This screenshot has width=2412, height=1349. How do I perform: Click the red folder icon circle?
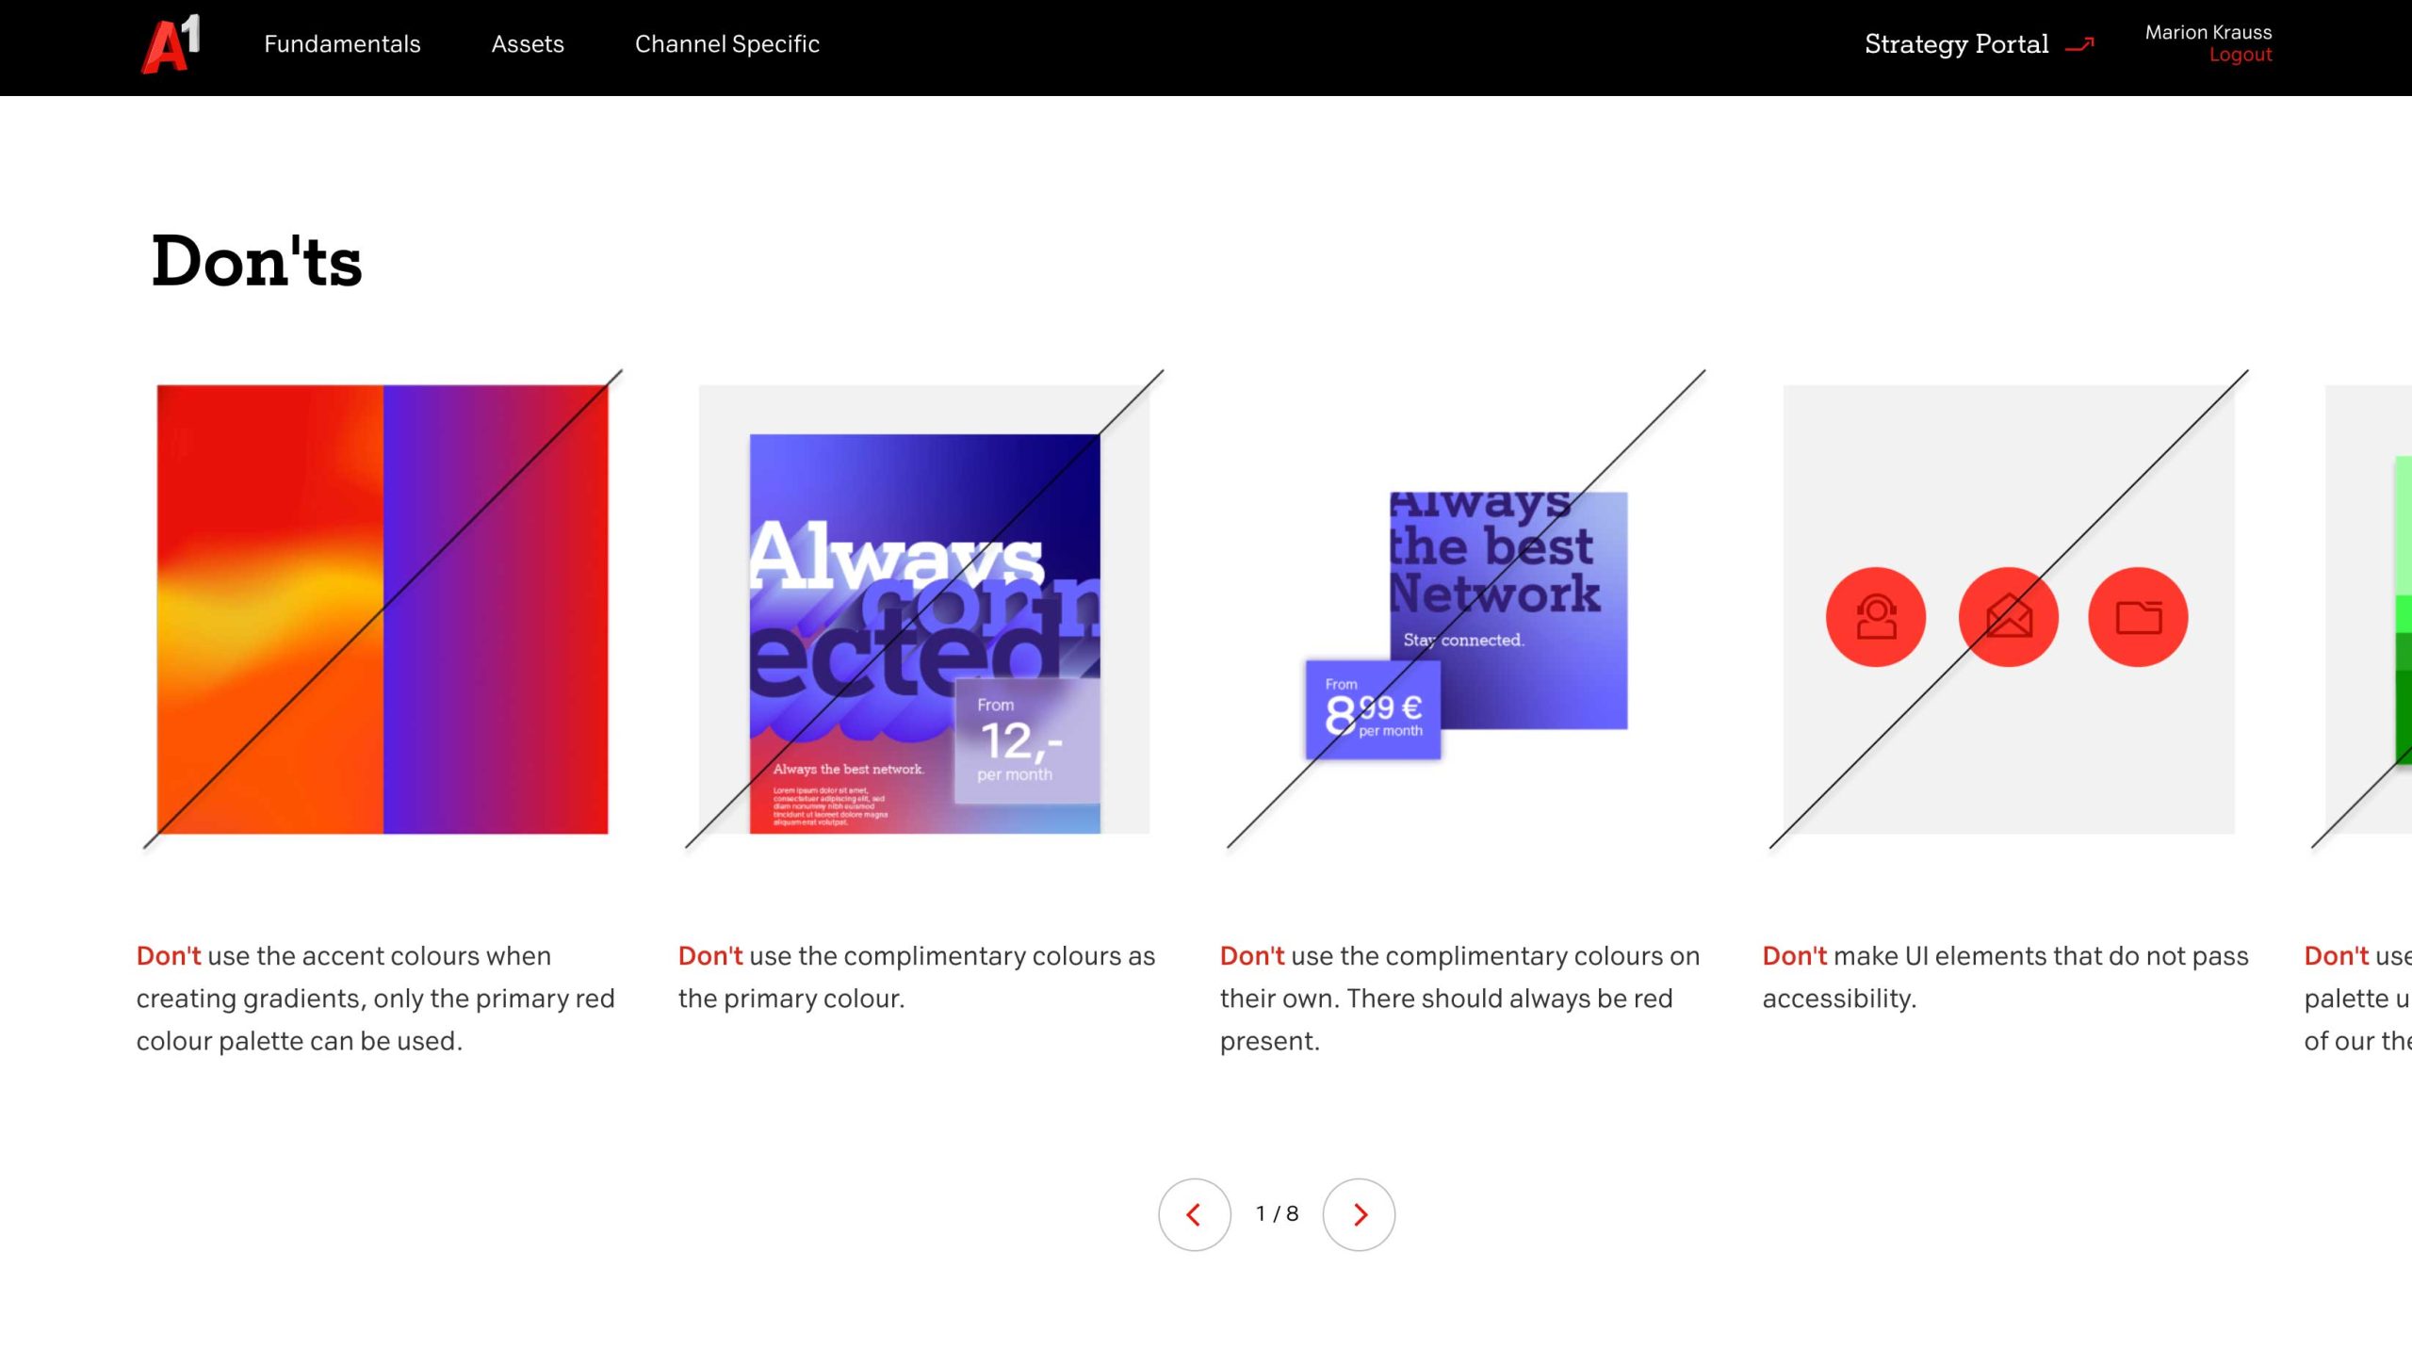tap(2138, 617)
